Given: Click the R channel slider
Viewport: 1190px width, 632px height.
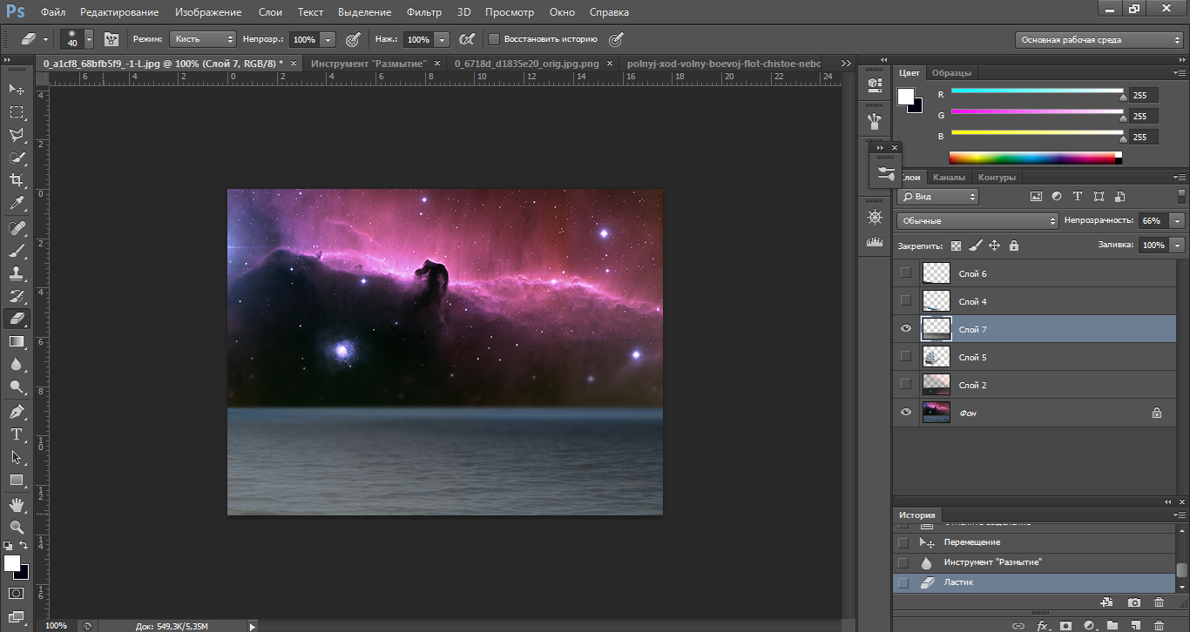Looking at the screenshot, I should coord(1038,91).
